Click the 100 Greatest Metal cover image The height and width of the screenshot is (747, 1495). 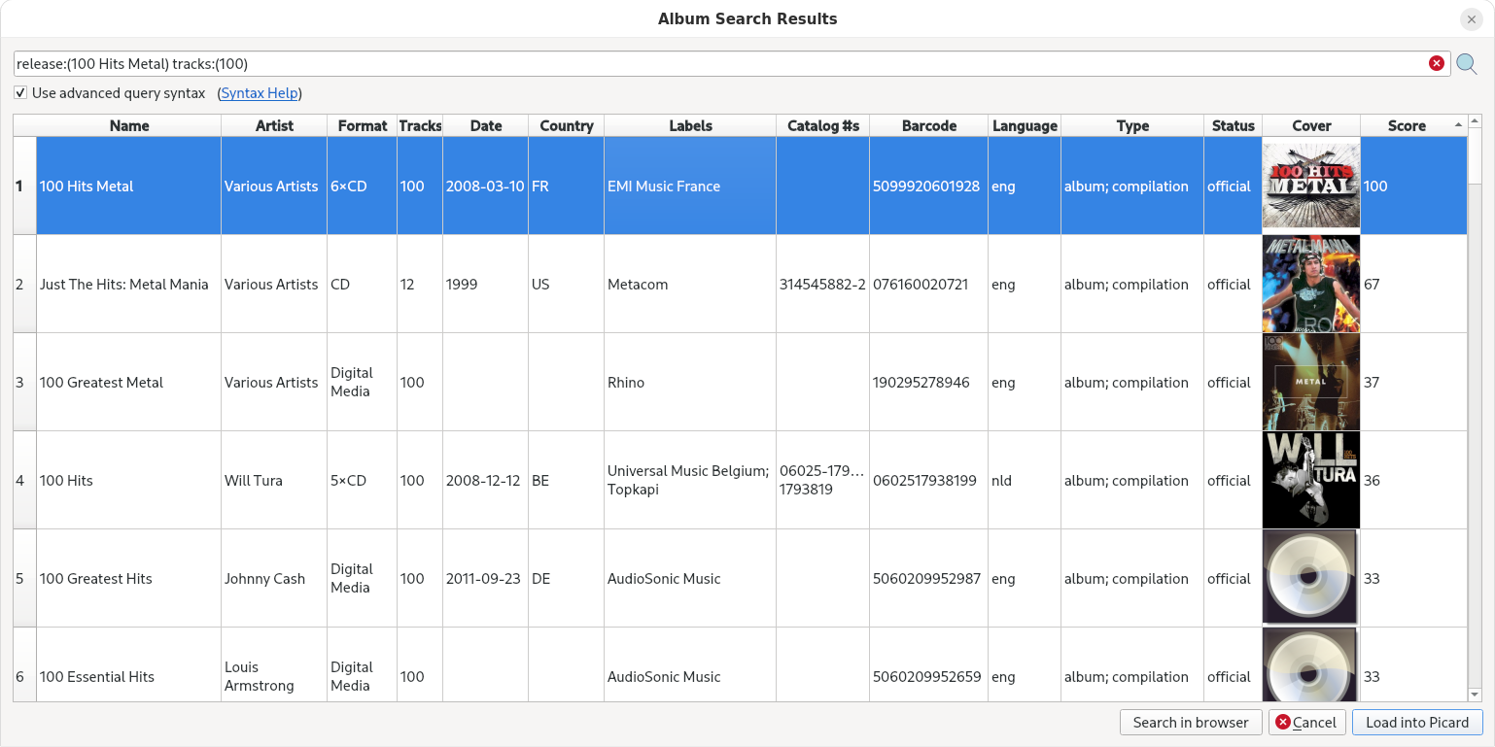pos(1310,382)
